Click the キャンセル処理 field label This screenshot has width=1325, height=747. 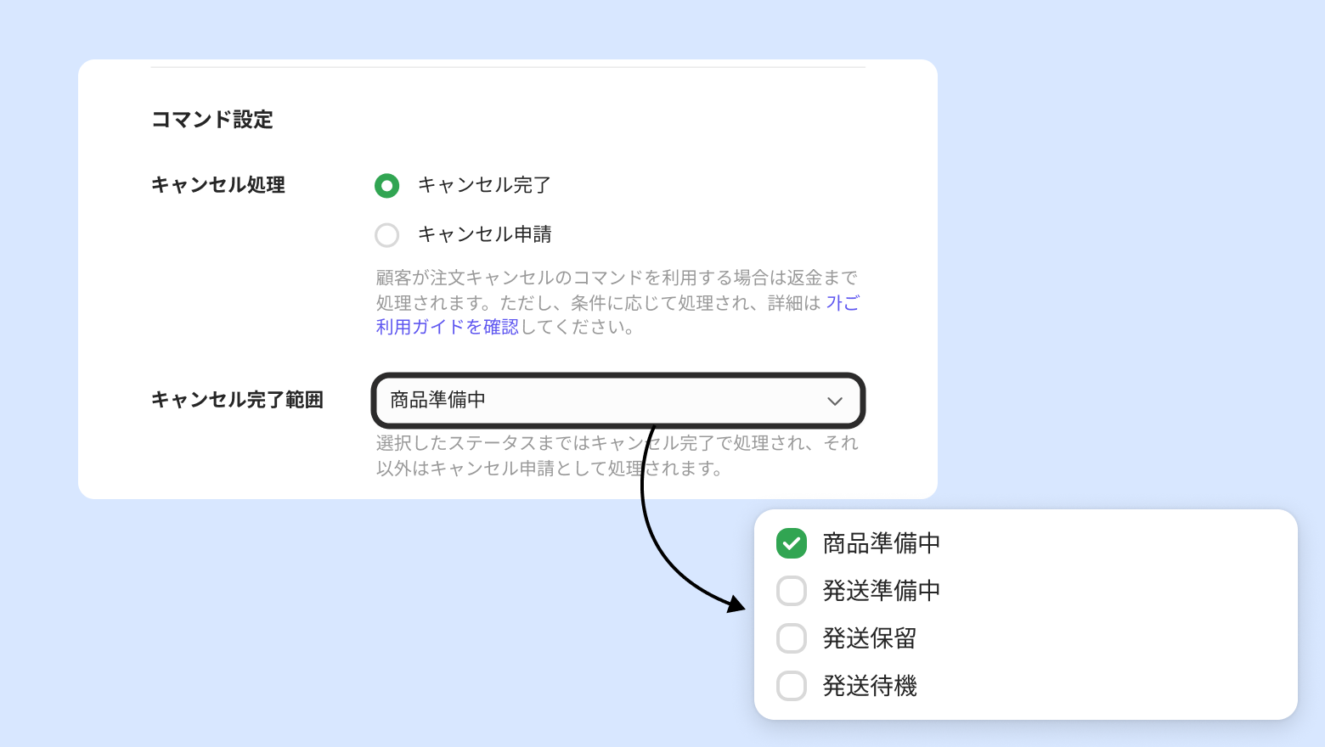coord(218,185)
